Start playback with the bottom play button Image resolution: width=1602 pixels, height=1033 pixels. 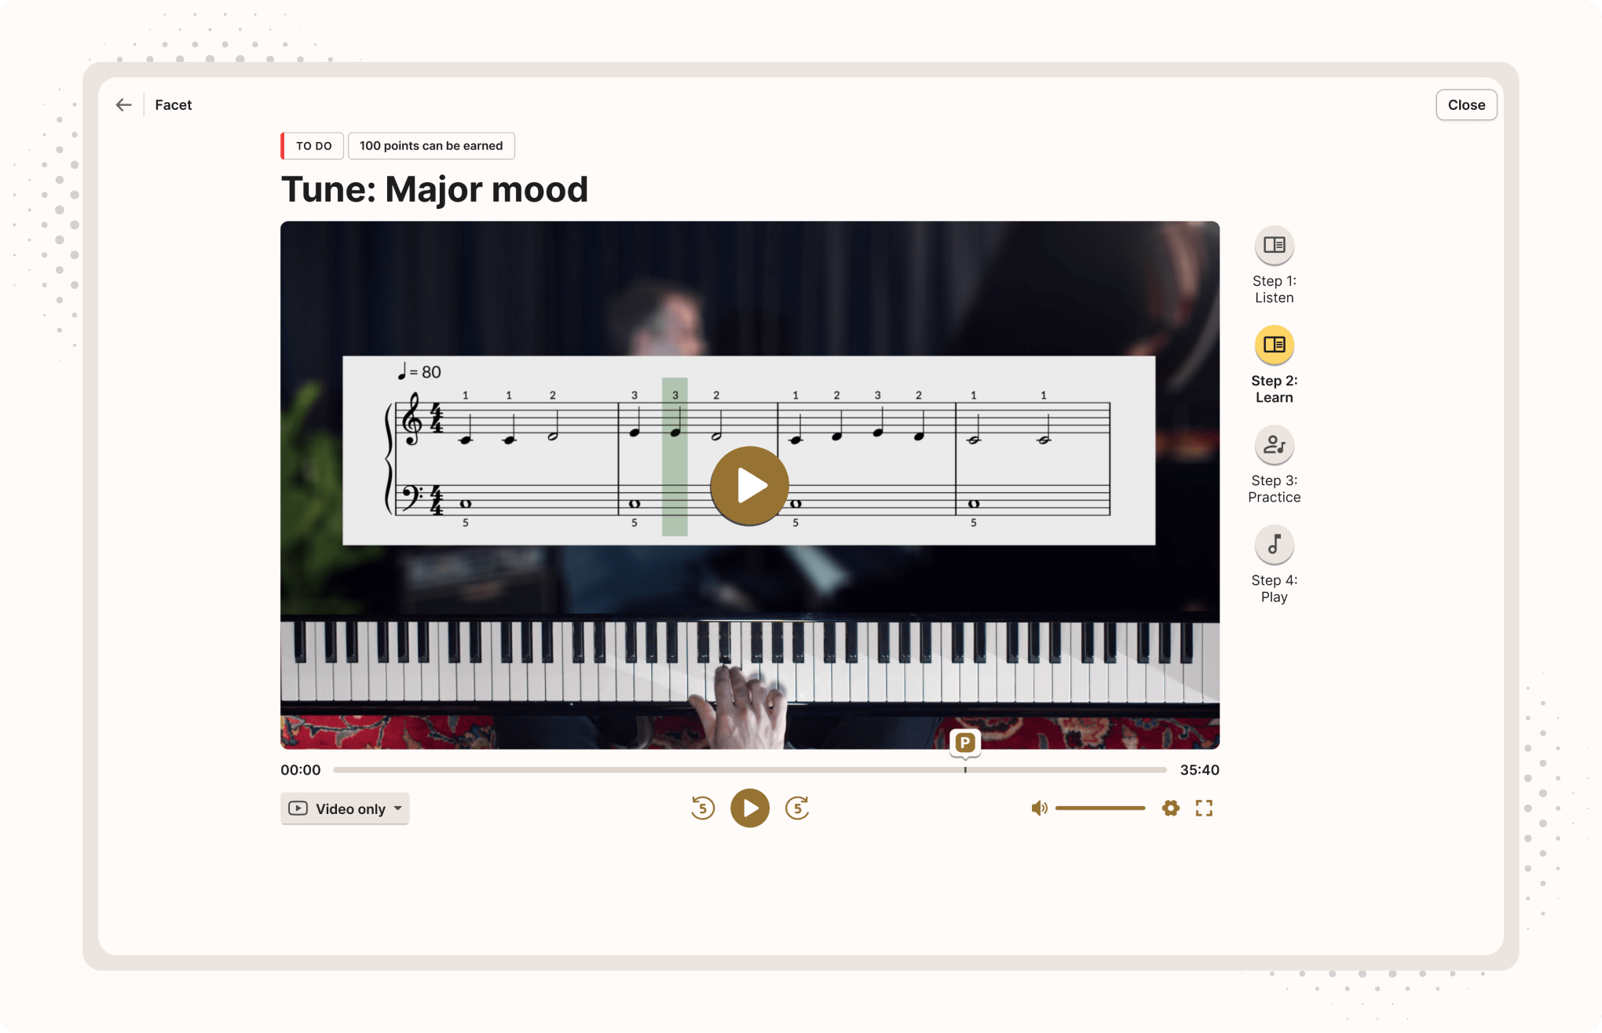(x=750, y=808)
